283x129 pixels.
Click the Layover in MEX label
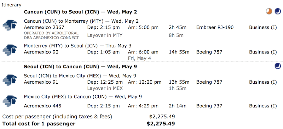105,89
